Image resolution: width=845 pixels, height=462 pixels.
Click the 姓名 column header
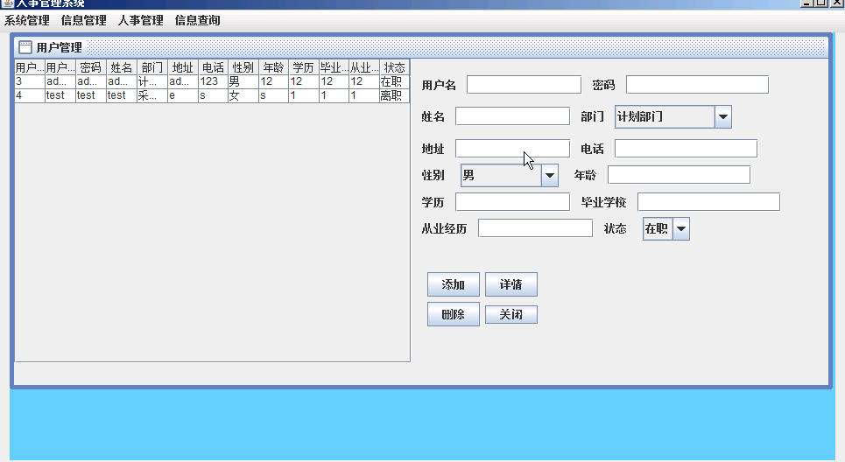point(121,67)
